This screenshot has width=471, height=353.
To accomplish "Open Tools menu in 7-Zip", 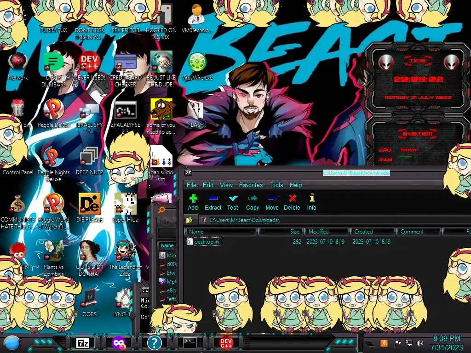I will tap(276, 185).
